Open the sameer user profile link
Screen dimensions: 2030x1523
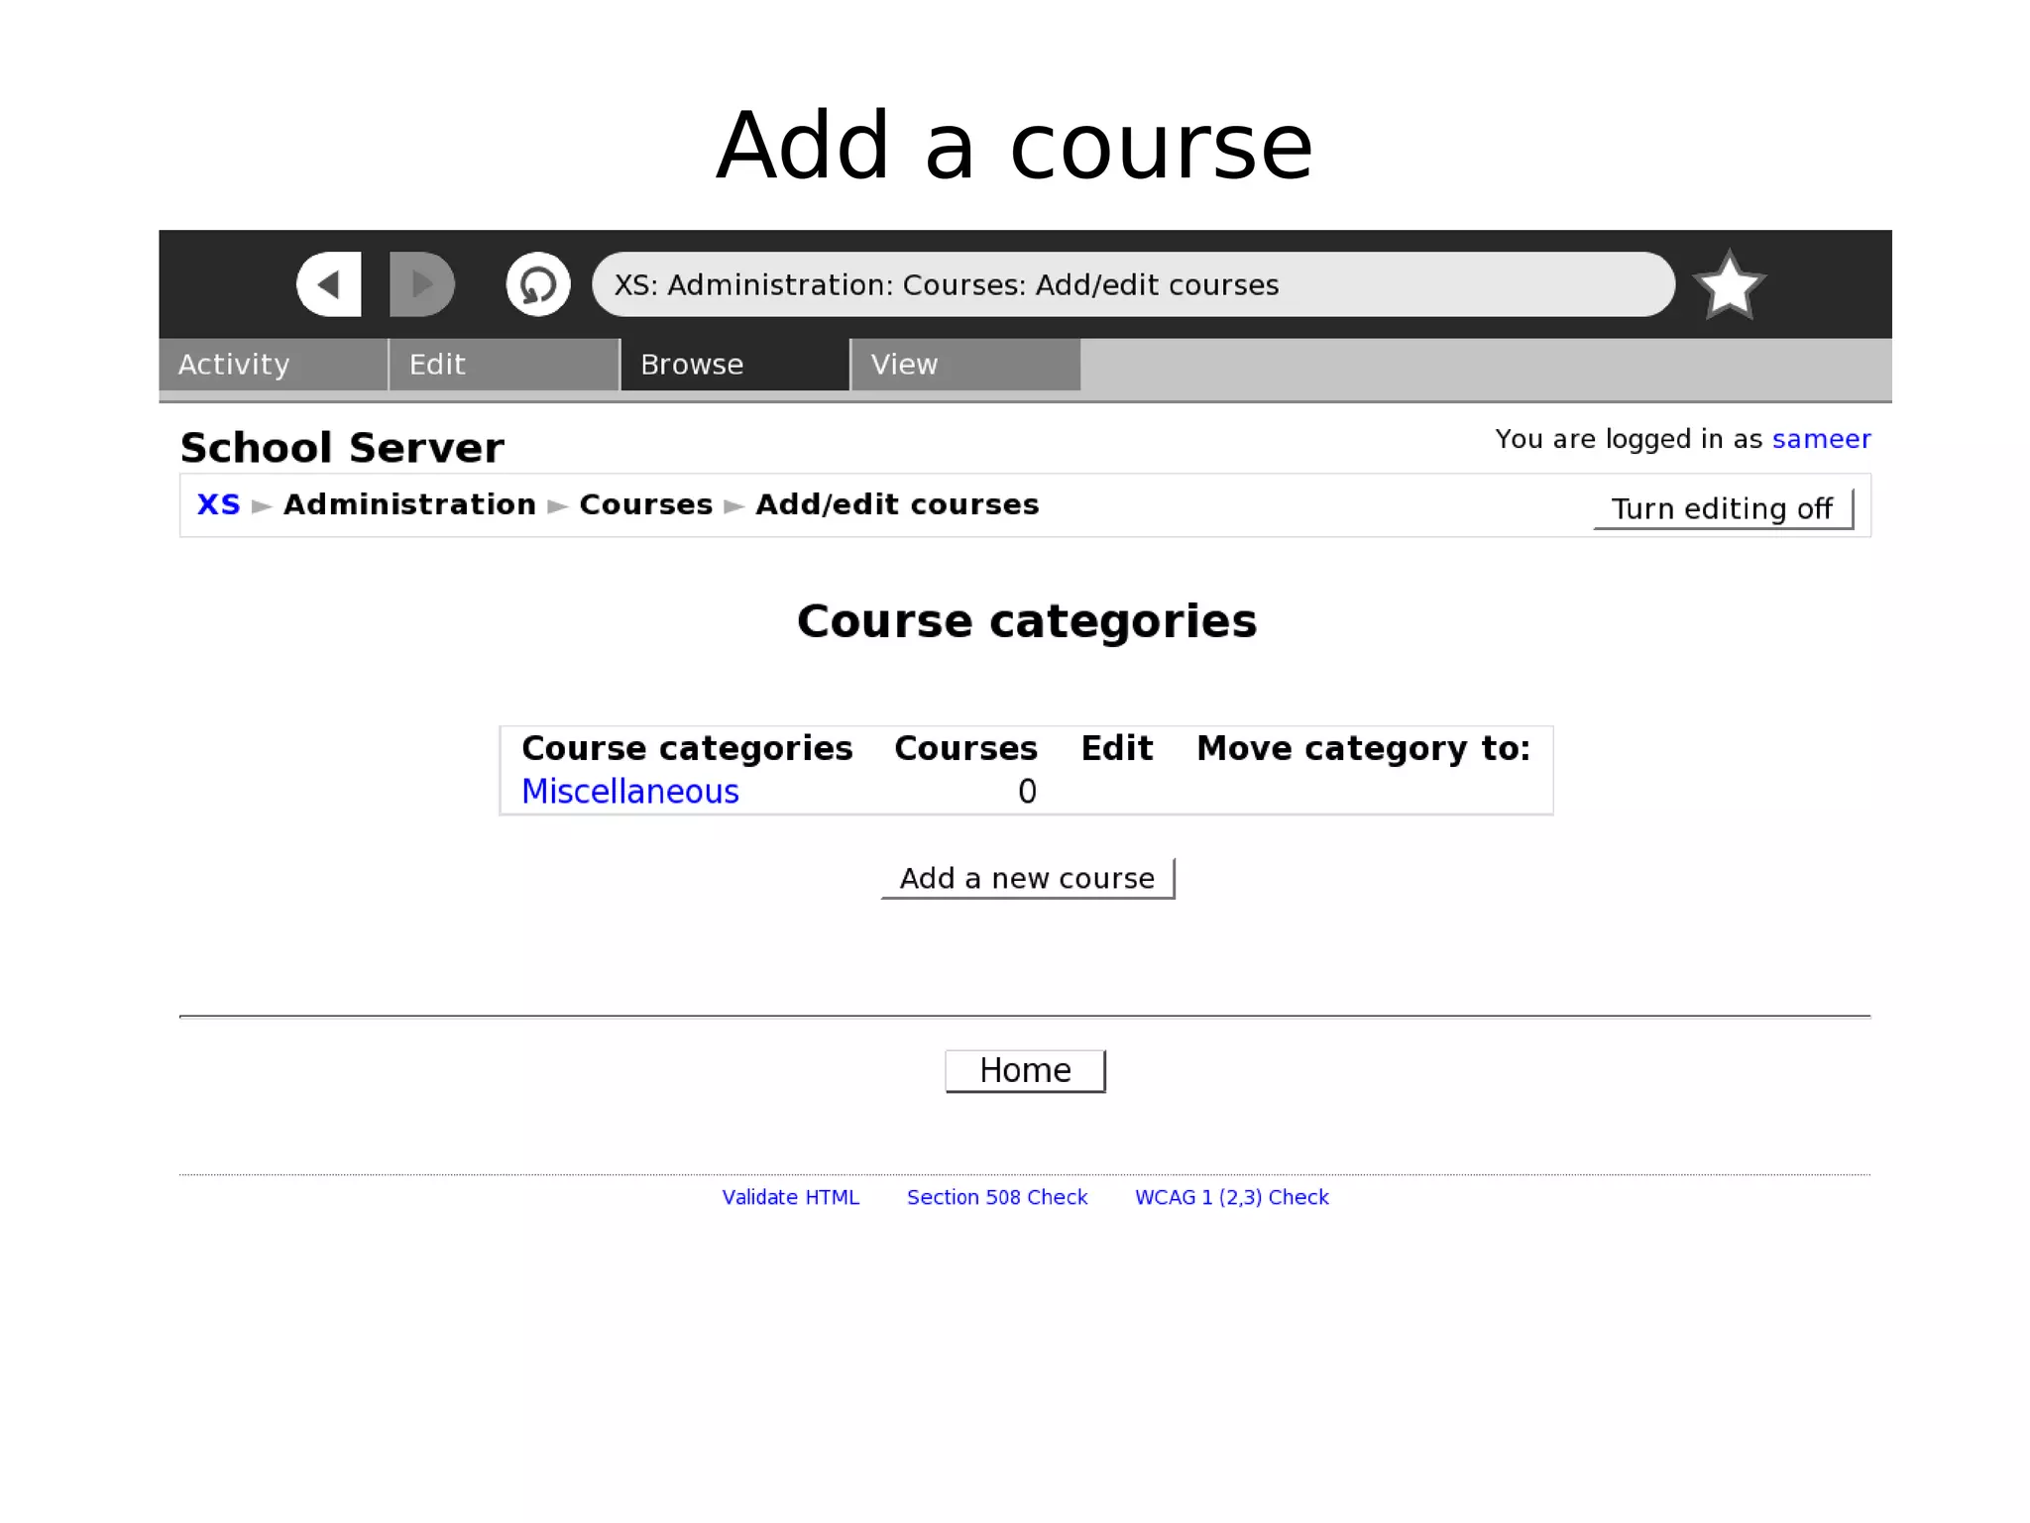click(x=1821, y=439)
